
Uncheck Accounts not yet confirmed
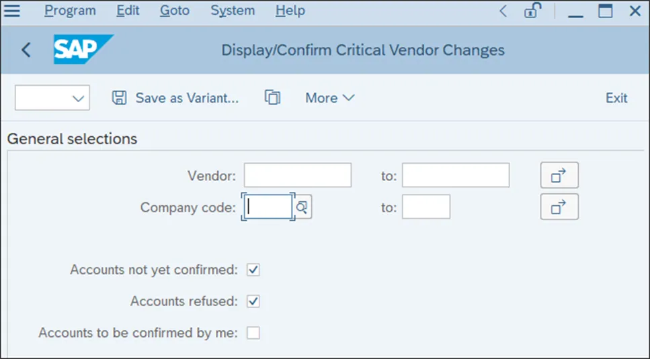pos(253,270)
